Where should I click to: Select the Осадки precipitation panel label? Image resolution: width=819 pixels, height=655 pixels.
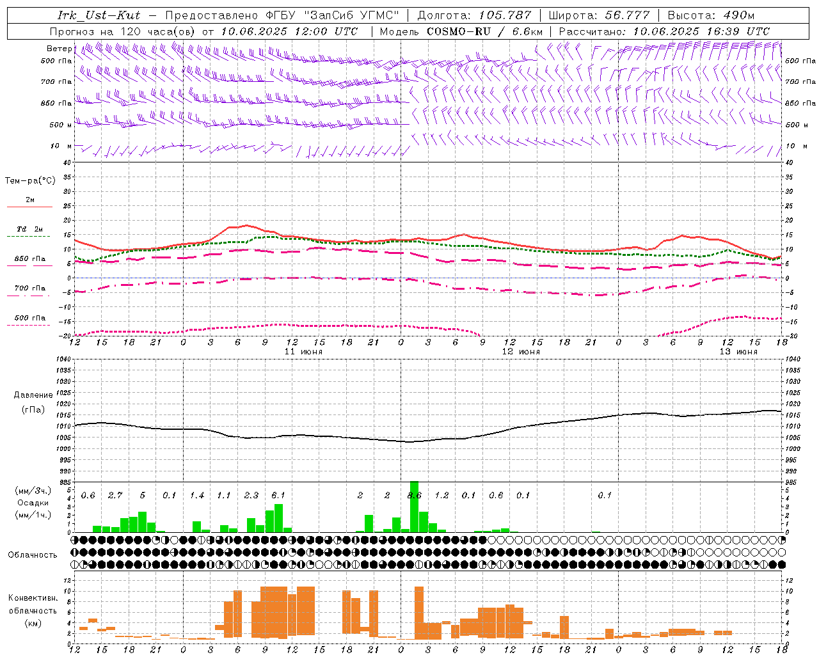point(32,503)
